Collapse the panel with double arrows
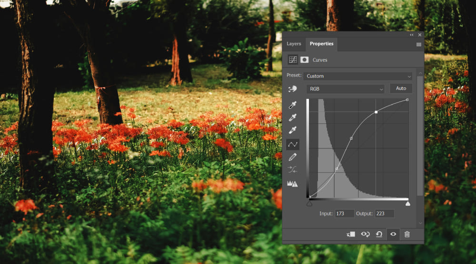The image size is (476, 264). (412, 35)
